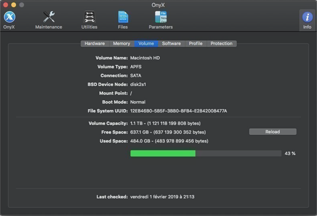Click the 637.1 GB free space value

(168, 132)
